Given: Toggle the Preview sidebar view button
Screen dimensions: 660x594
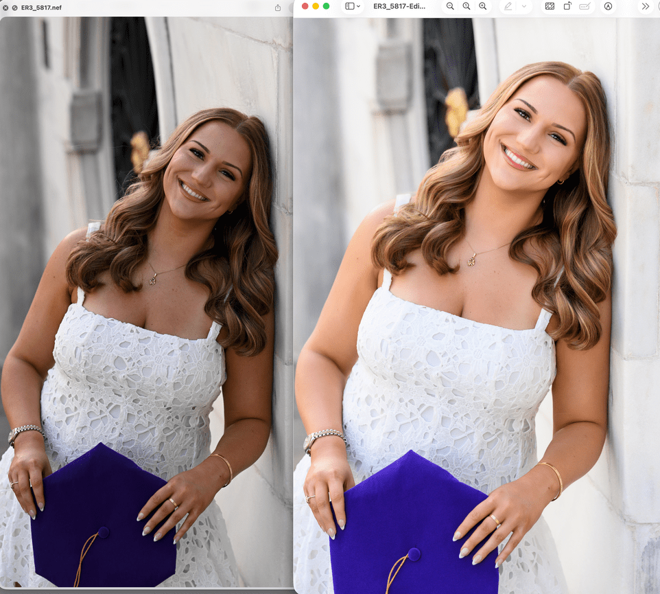Looking at the screenshot, I should coord(349,6).
